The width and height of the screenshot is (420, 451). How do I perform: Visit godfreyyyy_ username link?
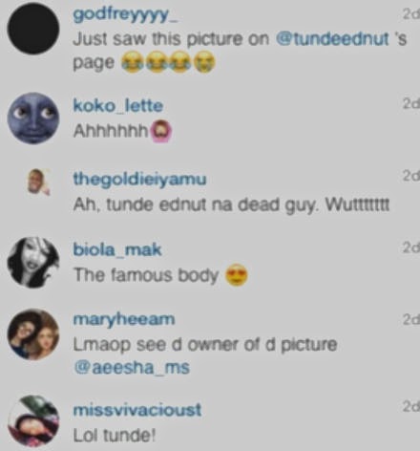click(x=126, y=15)
